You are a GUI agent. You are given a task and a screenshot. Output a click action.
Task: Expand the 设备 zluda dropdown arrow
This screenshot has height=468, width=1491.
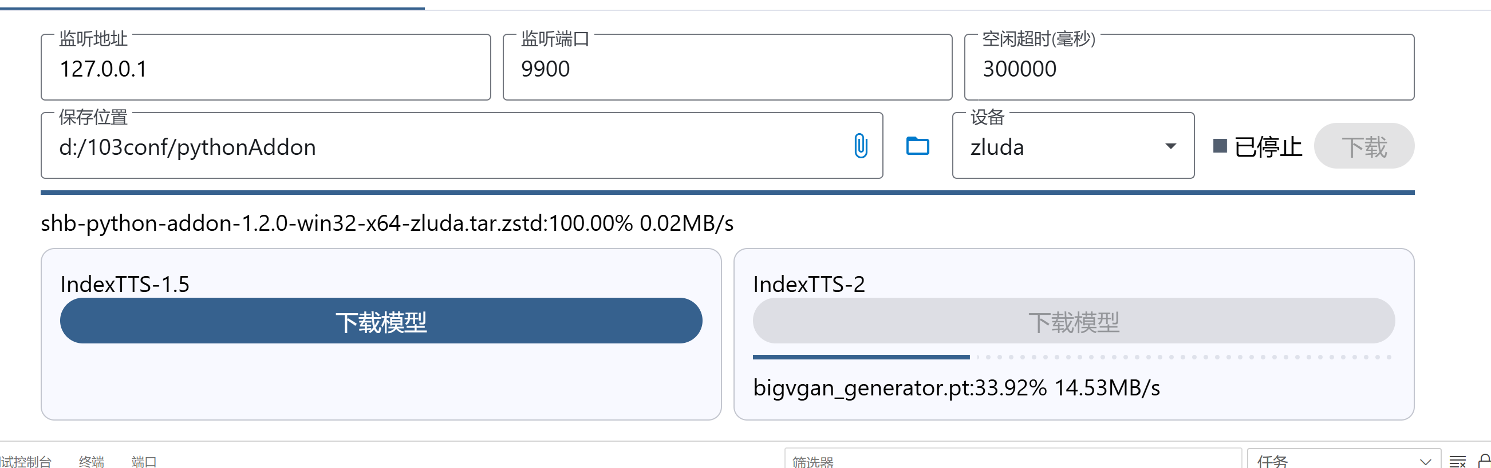(x=1170, y=146)
